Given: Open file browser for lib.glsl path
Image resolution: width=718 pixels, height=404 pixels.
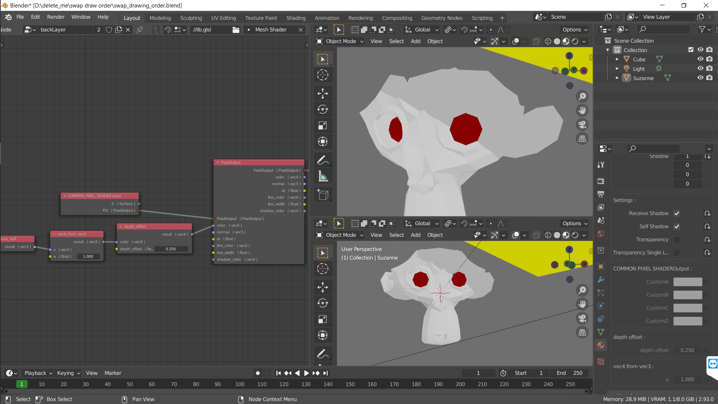Looking at the screenshot, I should 236,30.
